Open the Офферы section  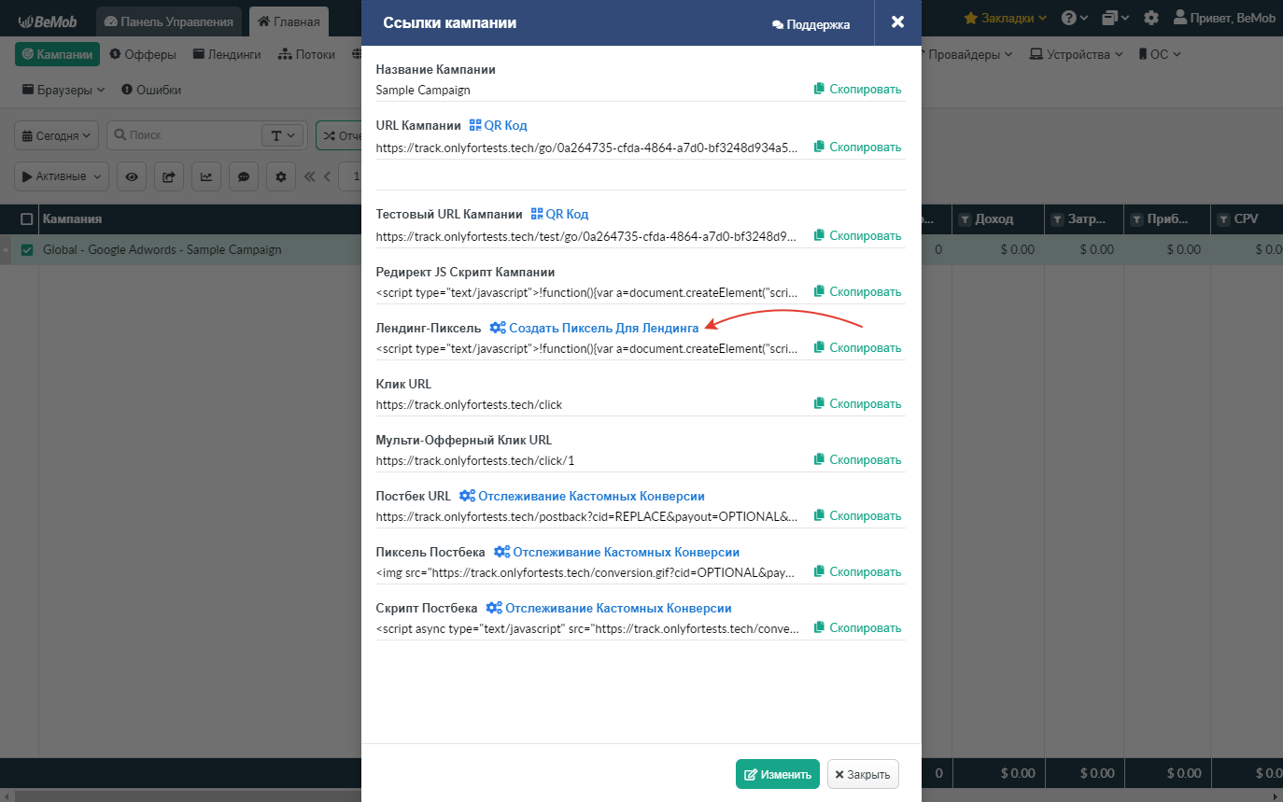coord(143,54)
